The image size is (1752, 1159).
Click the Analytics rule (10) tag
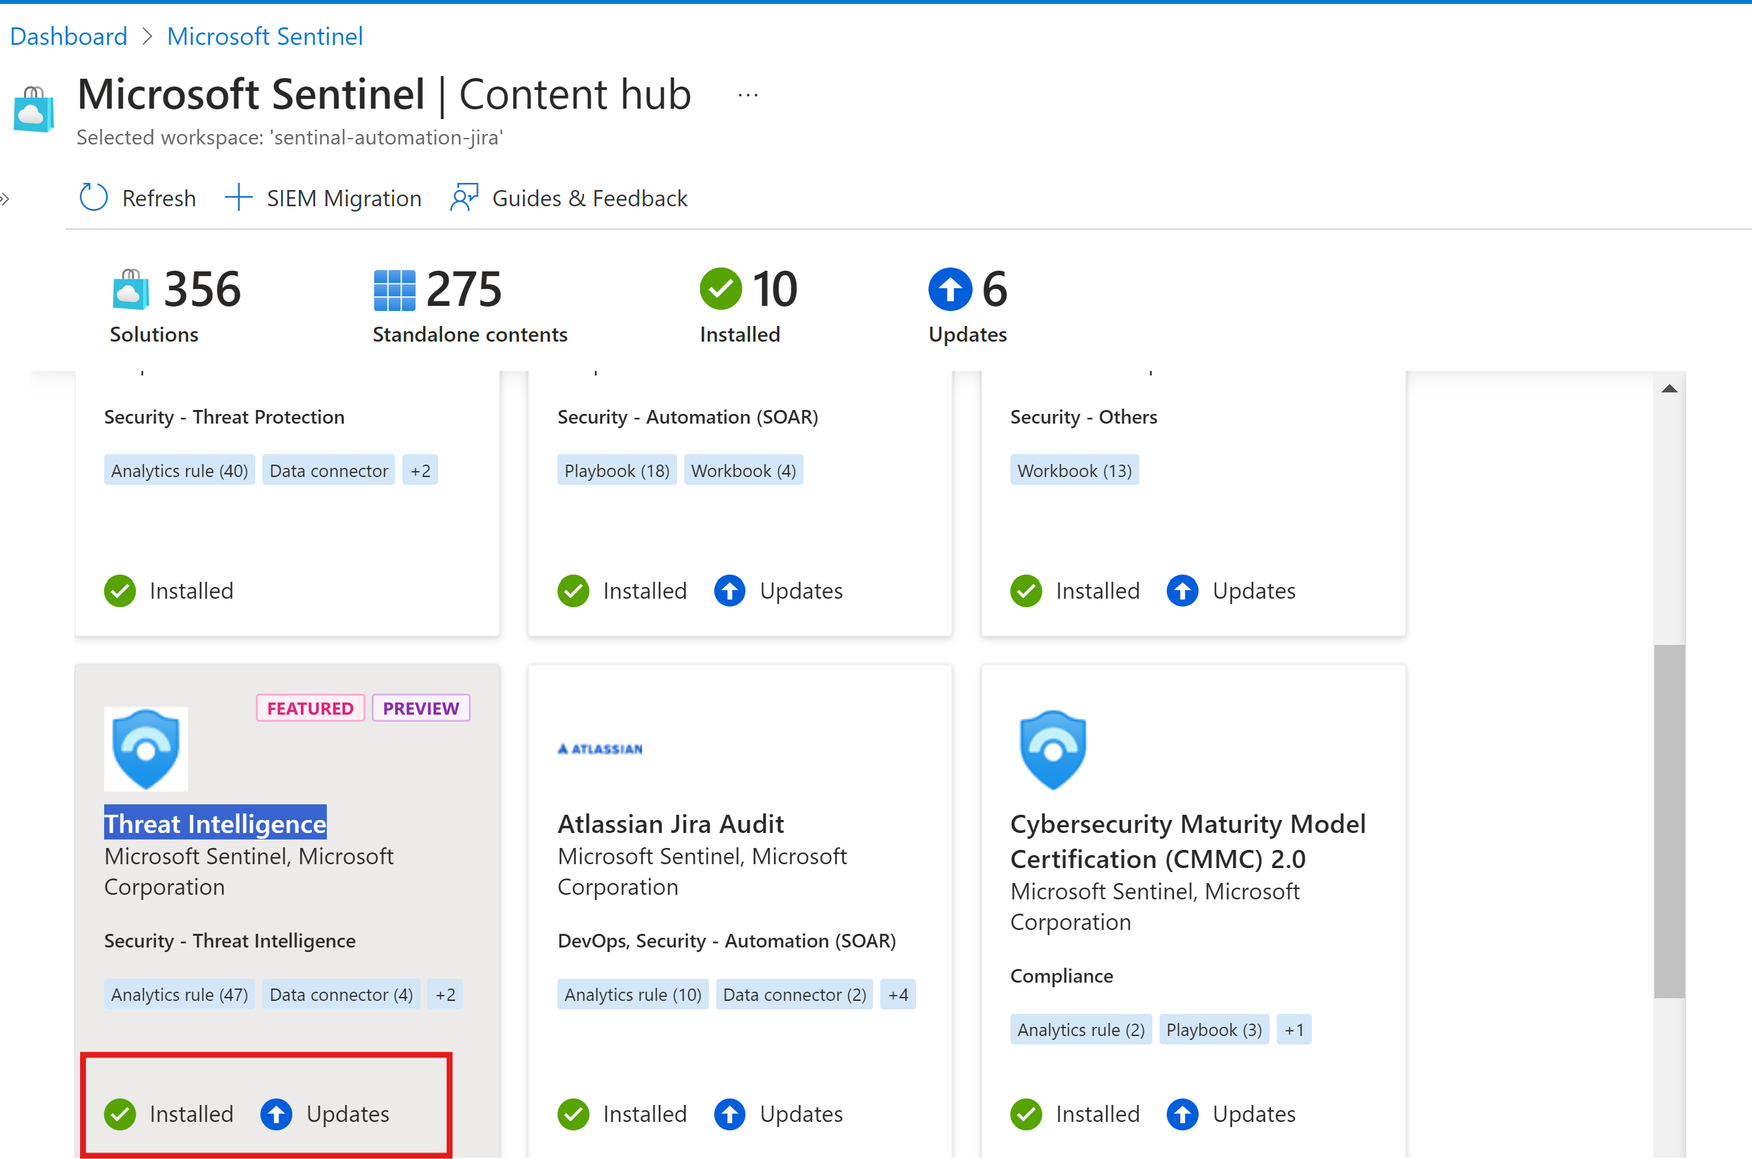[x=632, y=994]
